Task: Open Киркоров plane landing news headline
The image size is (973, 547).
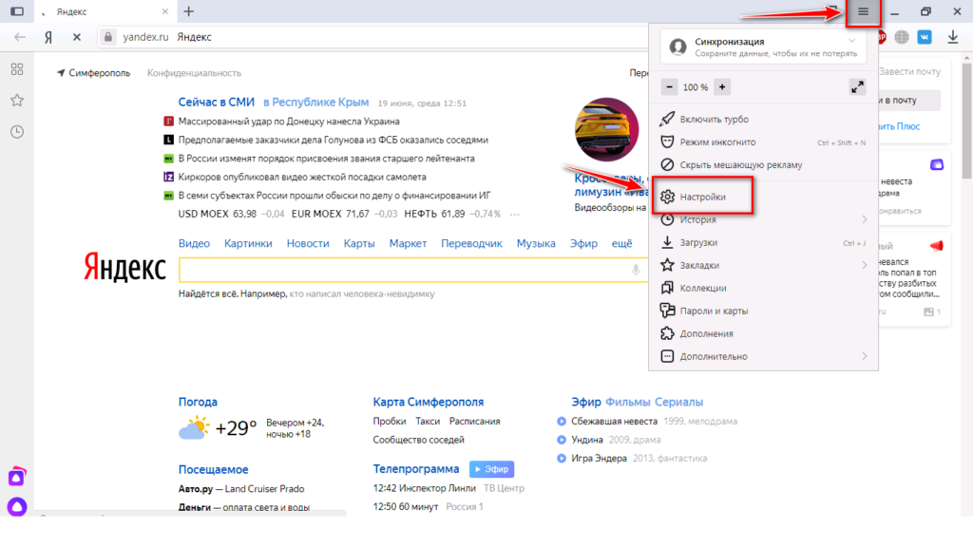Action: [x=302, y=177]
